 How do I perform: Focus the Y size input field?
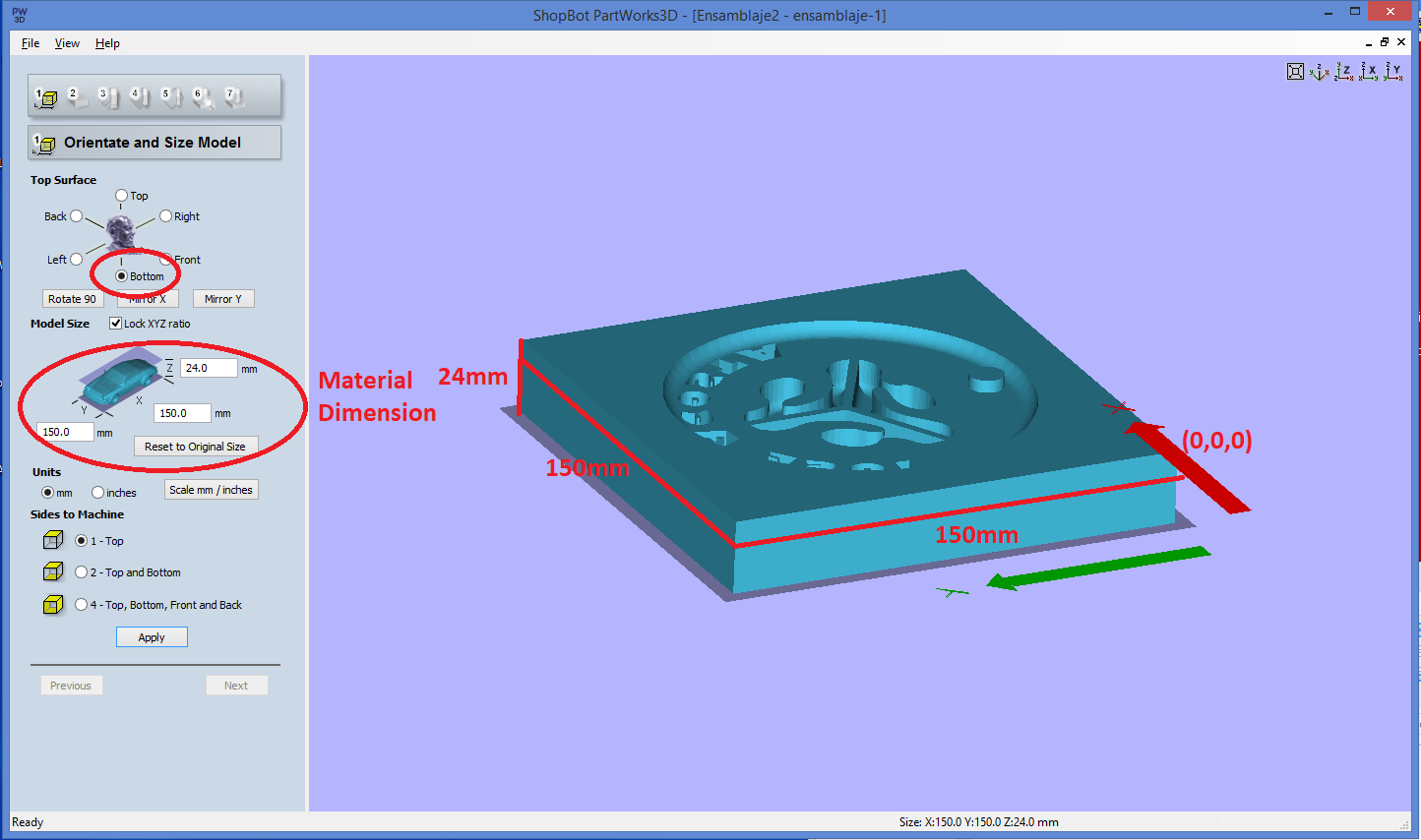point(66,432)
